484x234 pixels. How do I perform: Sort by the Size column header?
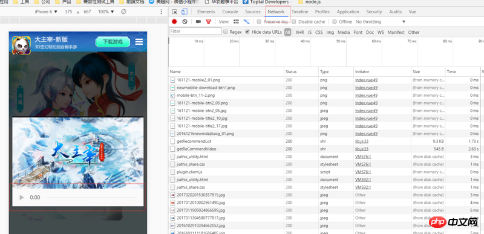click(428, 71)
